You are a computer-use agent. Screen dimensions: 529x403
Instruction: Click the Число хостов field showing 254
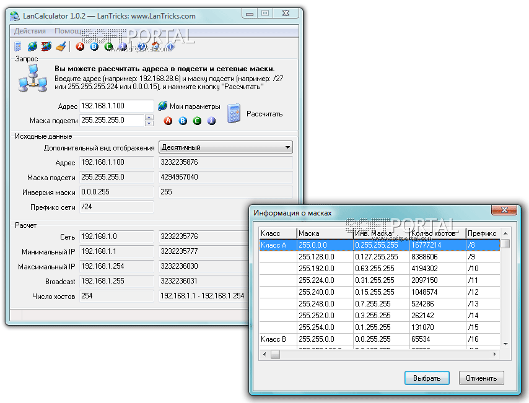tap(116, 296)
